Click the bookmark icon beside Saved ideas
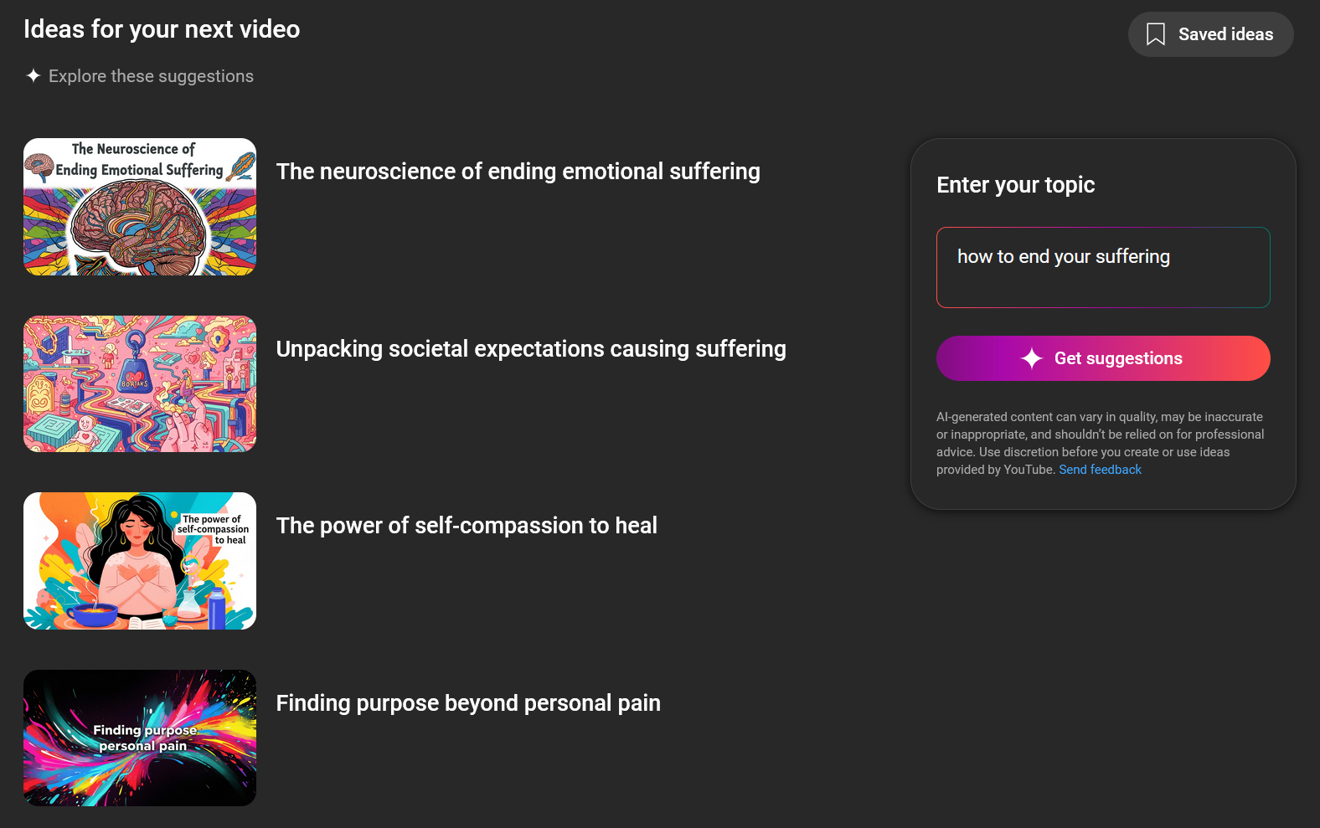 coord(1155,34)
